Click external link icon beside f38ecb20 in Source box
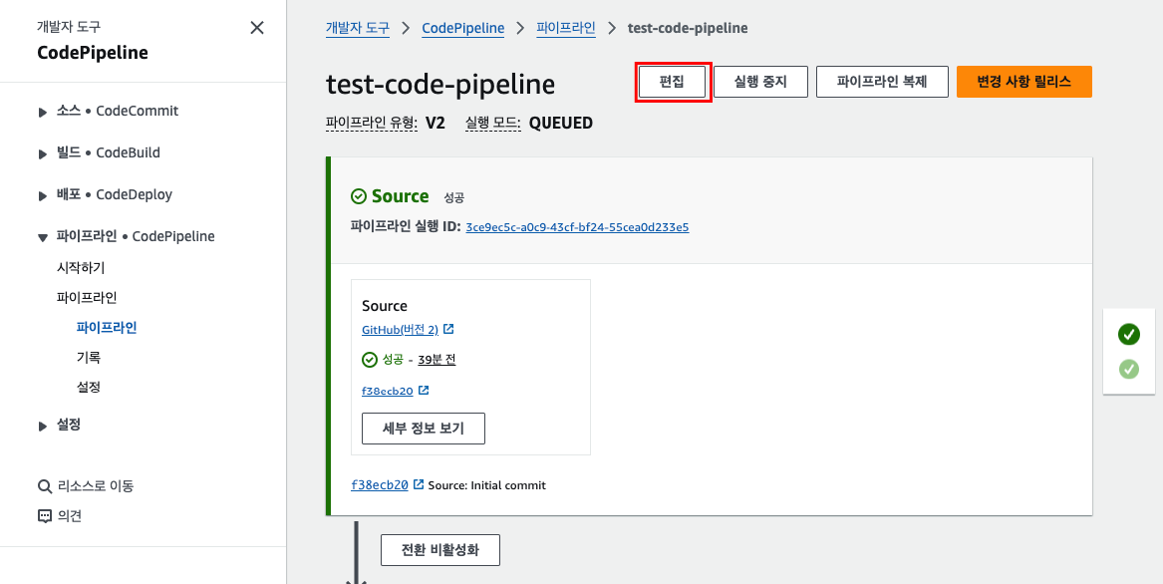This screenshot has width=1163, height=584. (x=424, y=391)
